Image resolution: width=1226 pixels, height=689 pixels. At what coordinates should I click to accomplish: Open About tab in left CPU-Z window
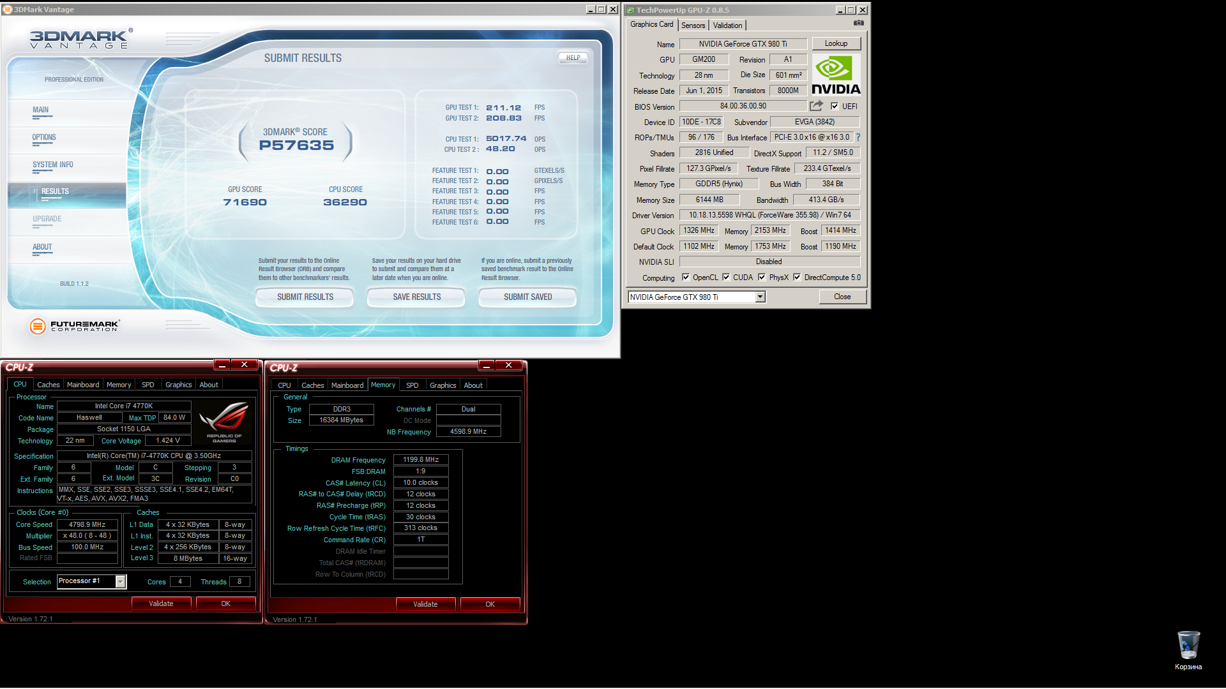click(x=209, y=385)
